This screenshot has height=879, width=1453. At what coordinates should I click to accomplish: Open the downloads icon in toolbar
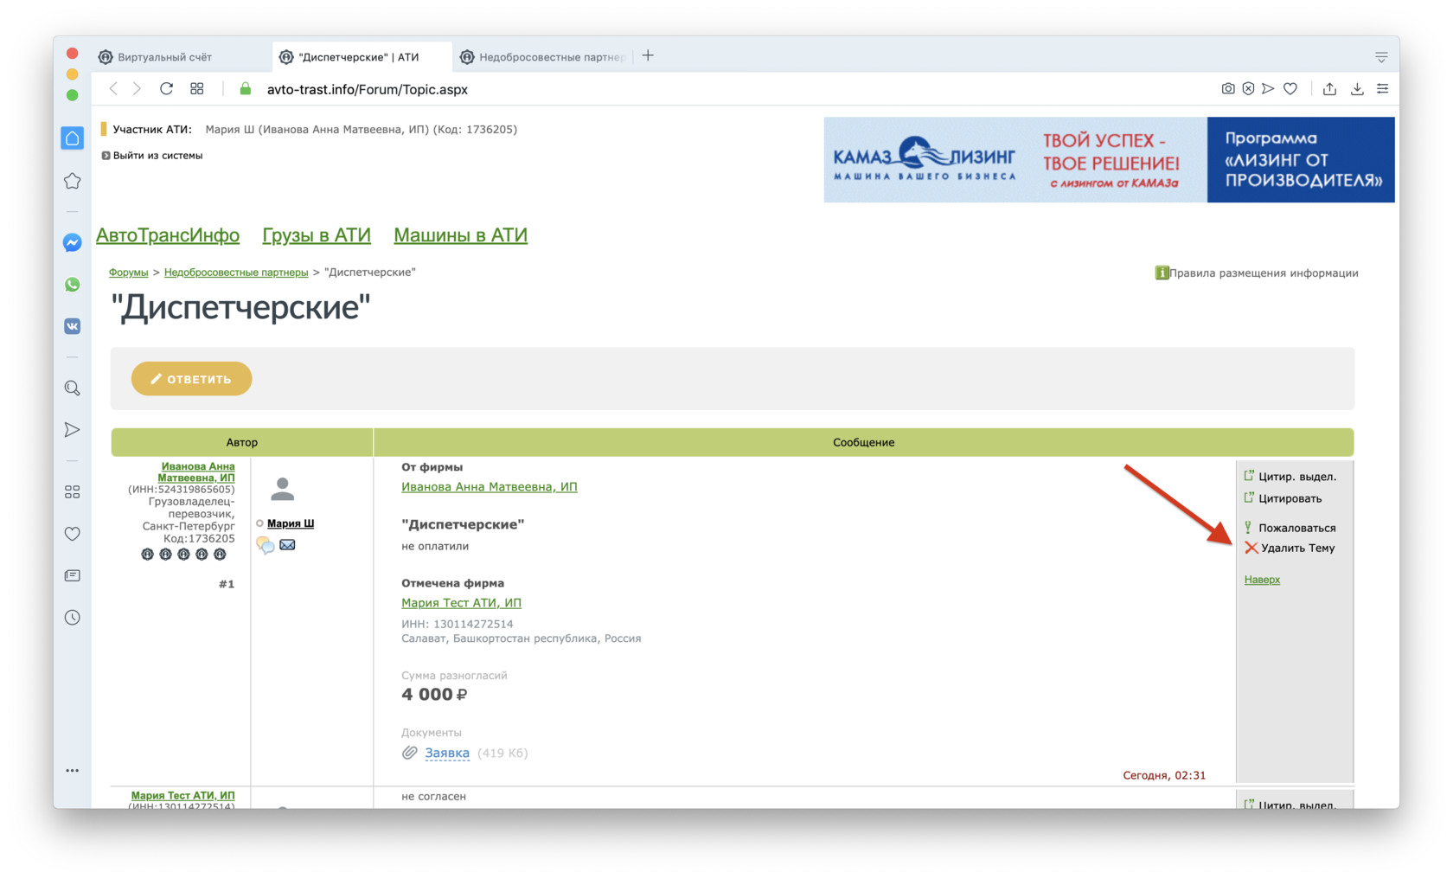coord(1357,88)
